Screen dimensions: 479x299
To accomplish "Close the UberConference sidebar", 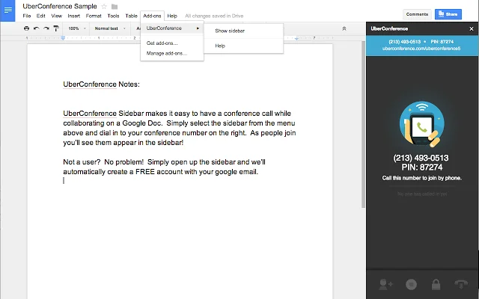I will point(472,28).
